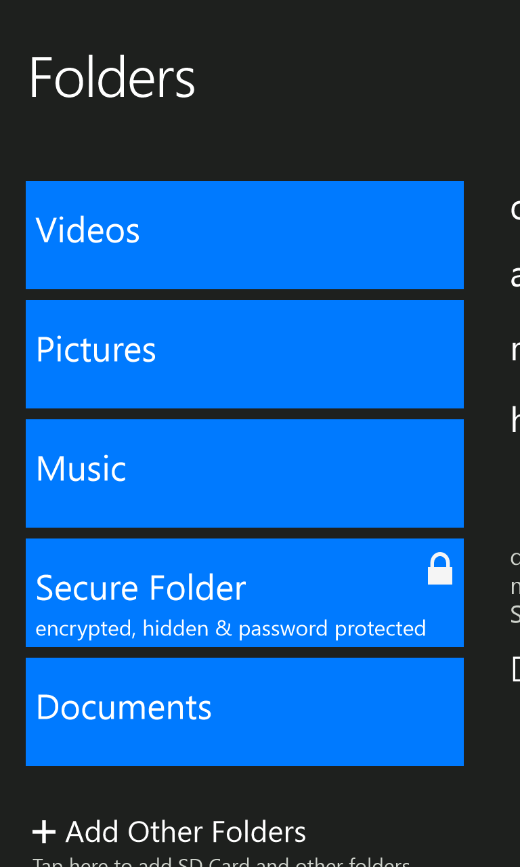Tap the Add Other Folders link
The image size is (520, 867).
(186, 832)
